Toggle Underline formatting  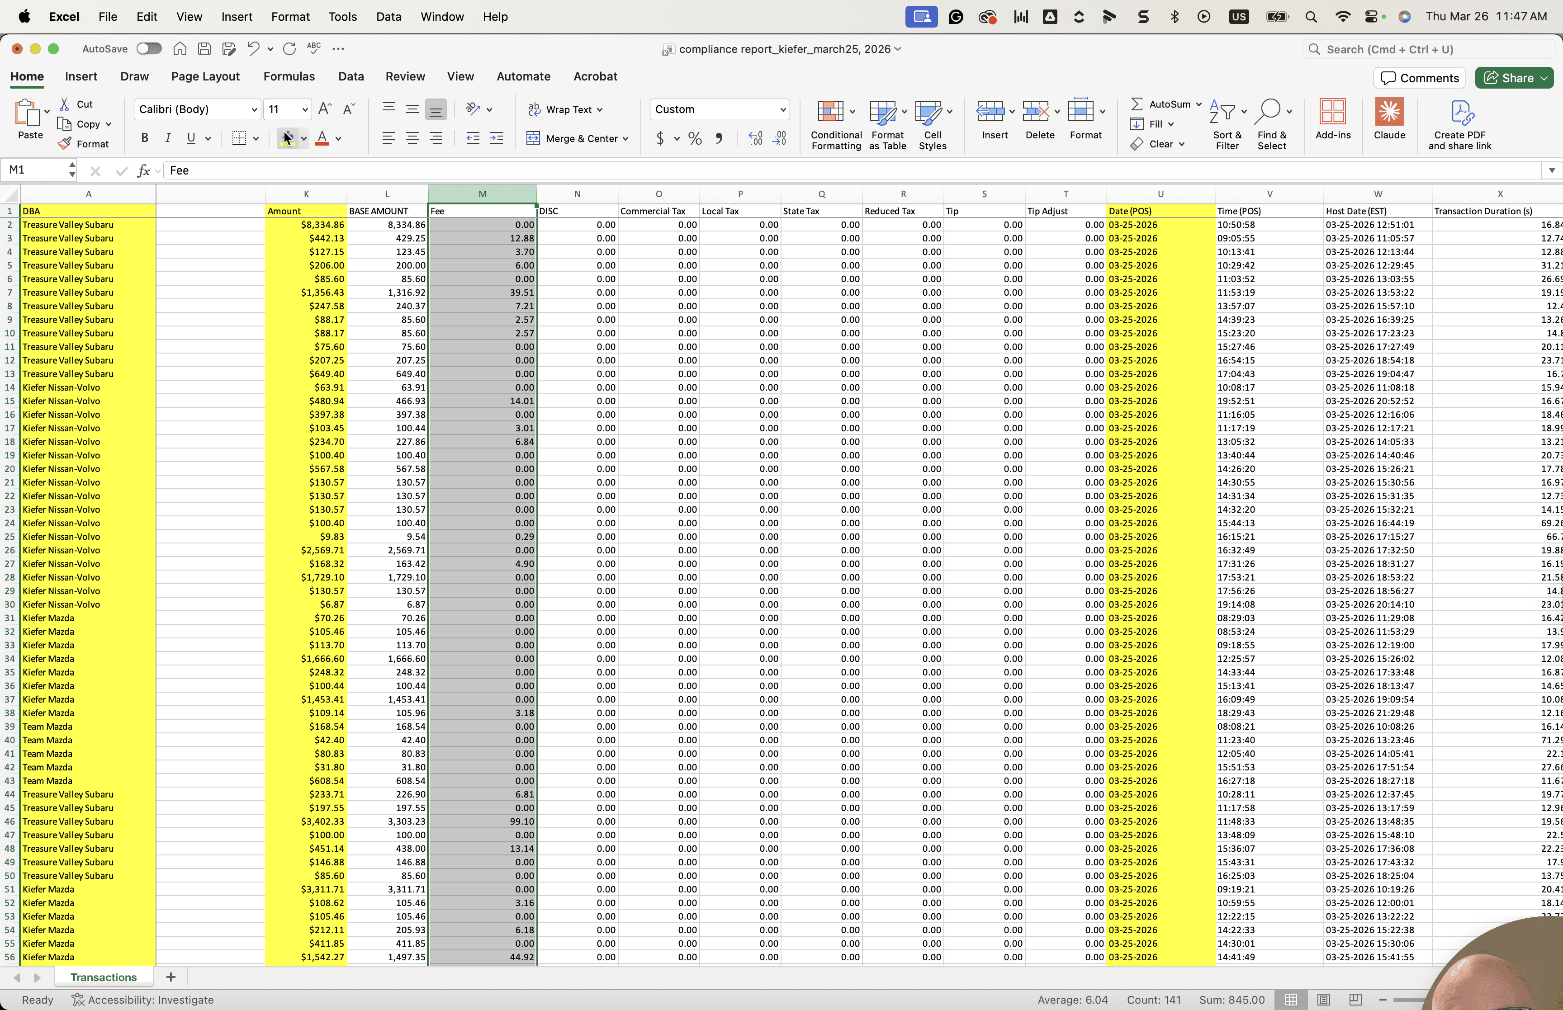point(191,138)
